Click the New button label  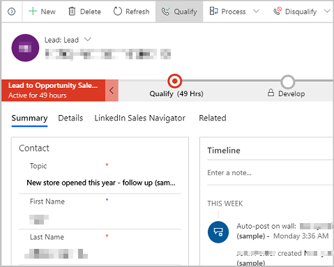point(48,11)
